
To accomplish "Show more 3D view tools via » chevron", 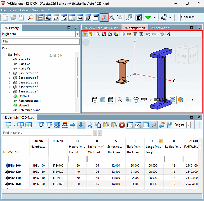I will click(x=192, y=100).
